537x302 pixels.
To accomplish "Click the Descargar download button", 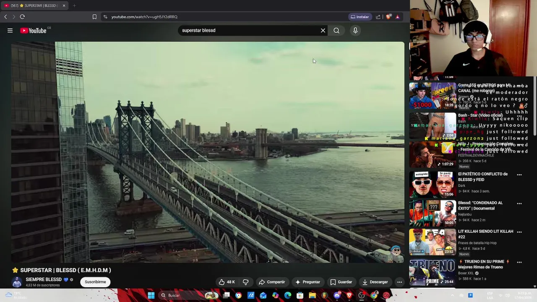I will pos(375,282).
